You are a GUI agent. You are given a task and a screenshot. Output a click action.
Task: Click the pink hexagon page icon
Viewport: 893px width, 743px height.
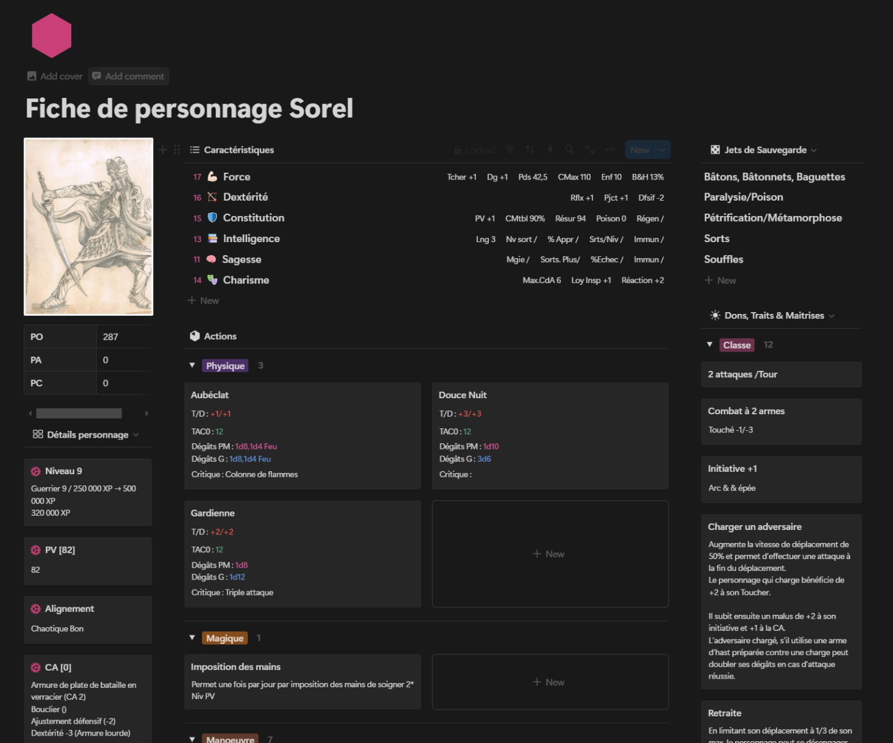(x=51, y=36)
